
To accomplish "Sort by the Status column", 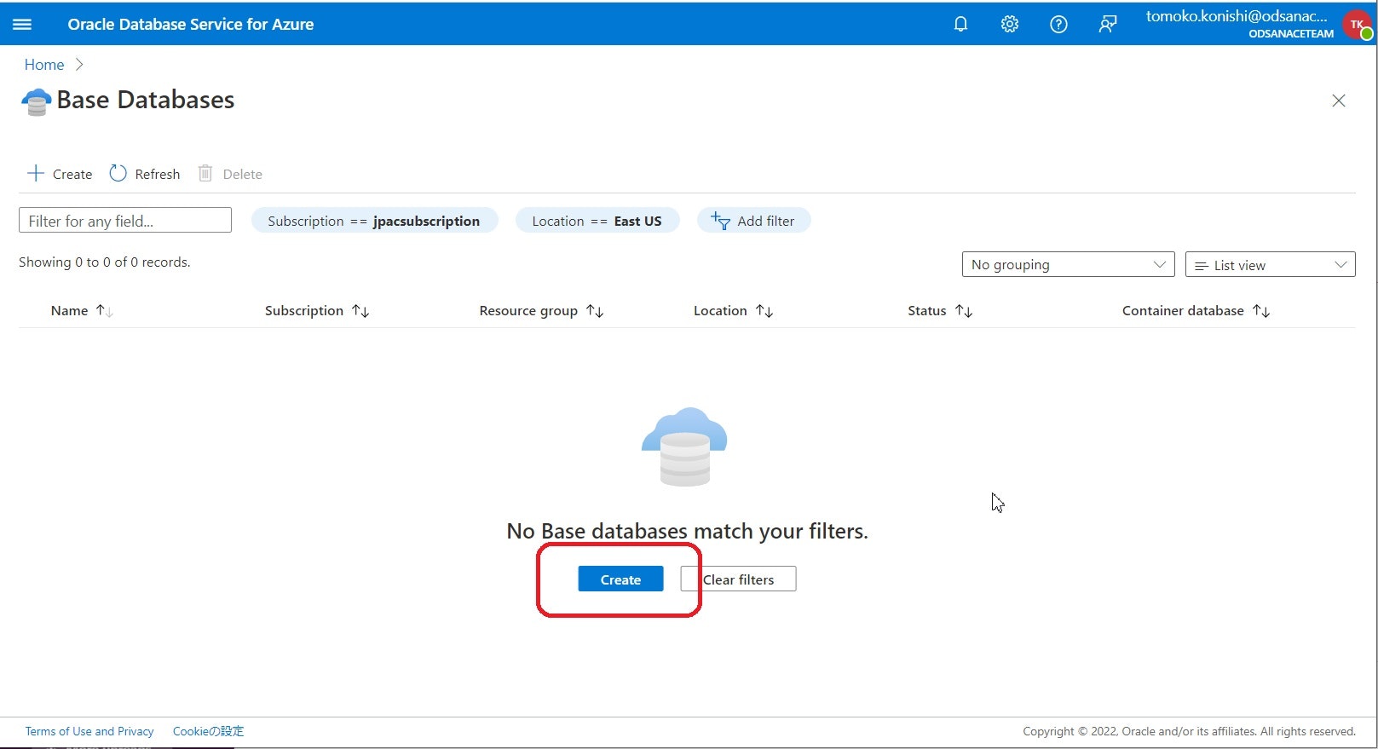I will [940, 311].
